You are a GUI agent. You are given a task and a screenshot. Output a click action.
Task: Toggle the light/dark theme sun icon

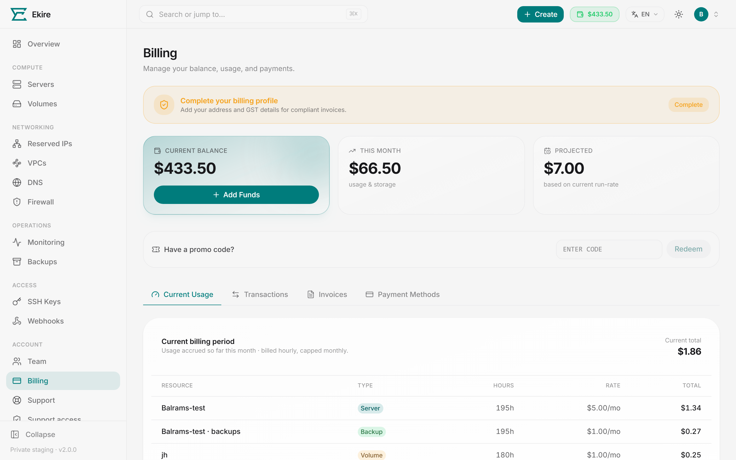[x=679, y=14]
